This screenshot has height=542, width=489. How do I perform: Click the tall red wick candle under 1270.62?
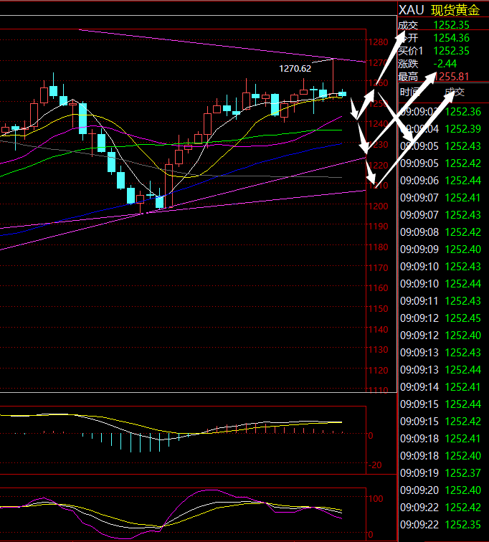(x=333, y=77)
